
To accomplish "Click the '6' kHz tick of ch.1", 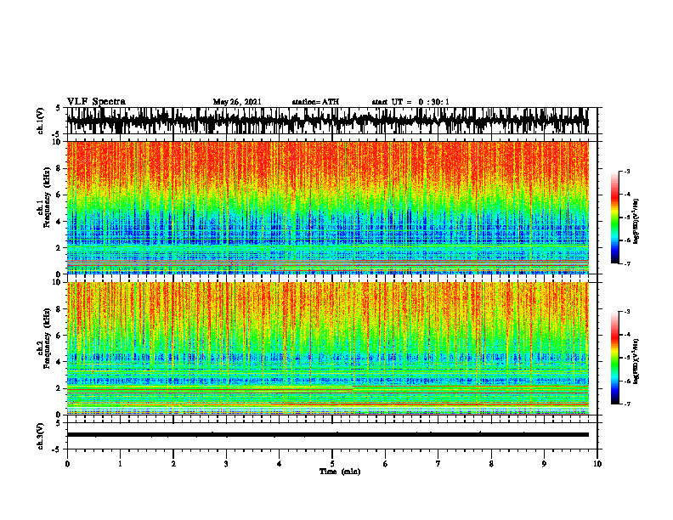I will click(59, 195).
